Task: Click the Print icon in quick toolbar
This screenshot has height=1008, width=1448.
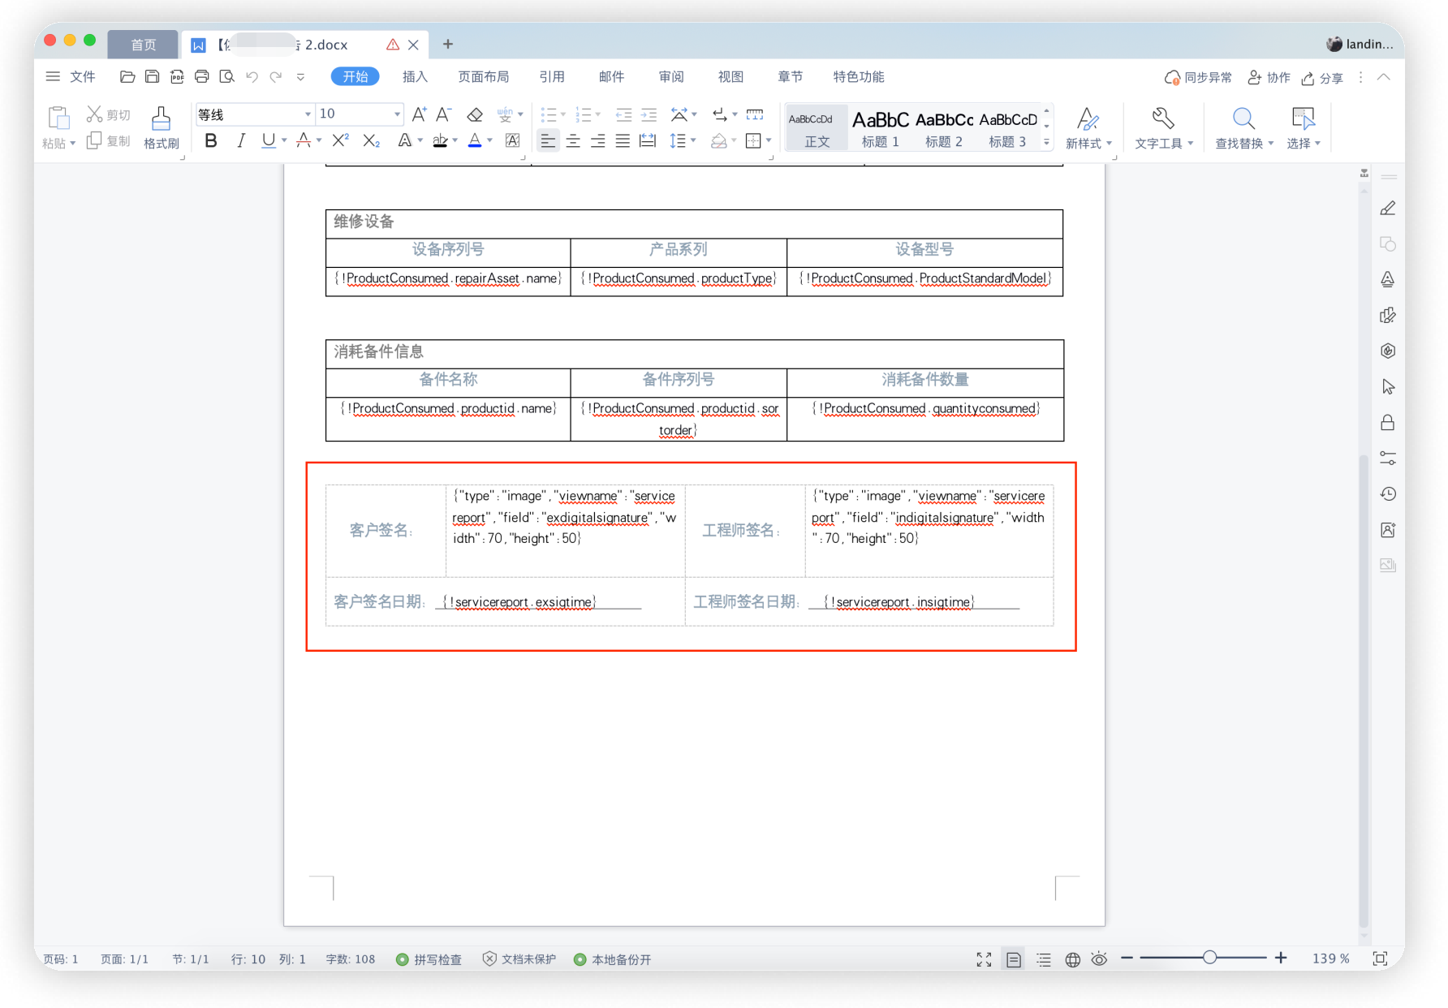Action: click(201, 76)
